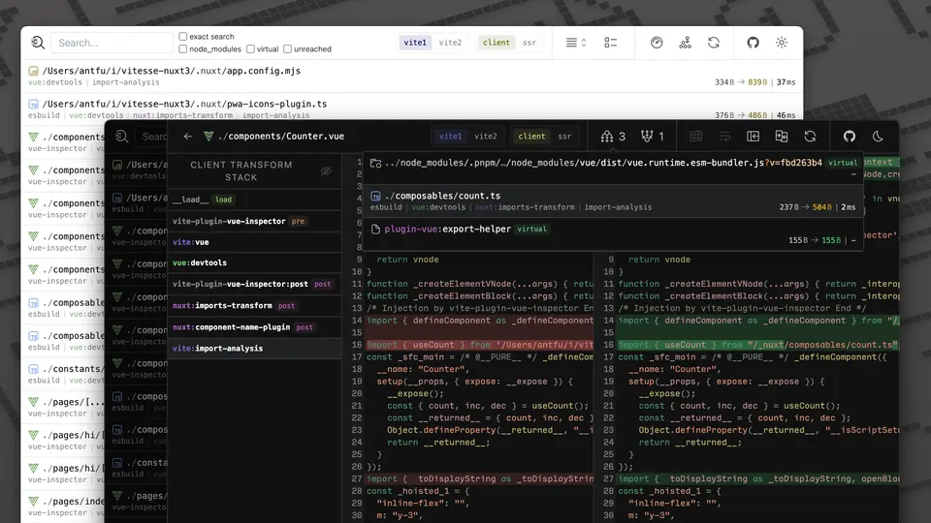Viewport: 931px width, 523px height.
Task: Tick the virtual checkbox
Action: 250,48
